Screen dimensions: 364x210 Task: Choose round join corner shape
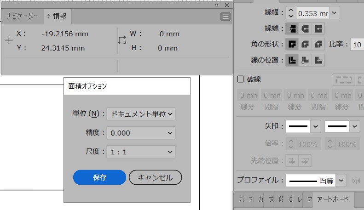(x=305, y=44)
